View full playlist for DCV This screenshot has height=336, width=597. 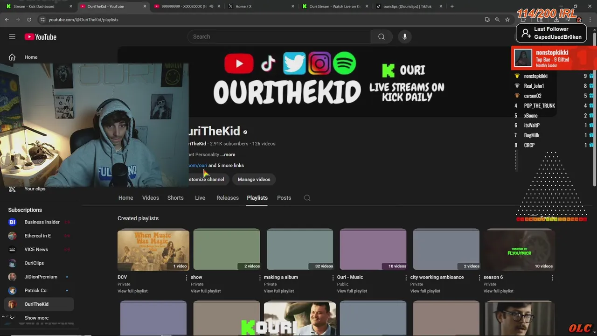tap(132, 291)
